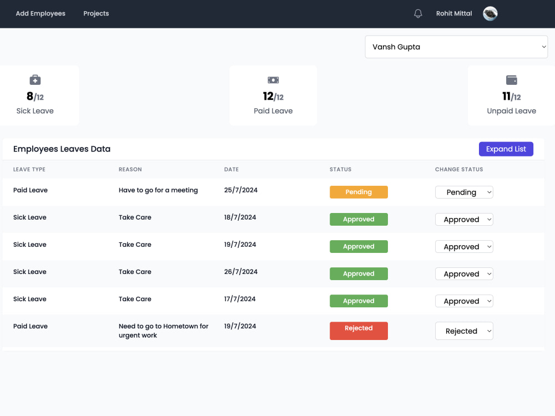Click the 11/12 unpaid leave count
This screenshot has height=416, width=555.
512,96
